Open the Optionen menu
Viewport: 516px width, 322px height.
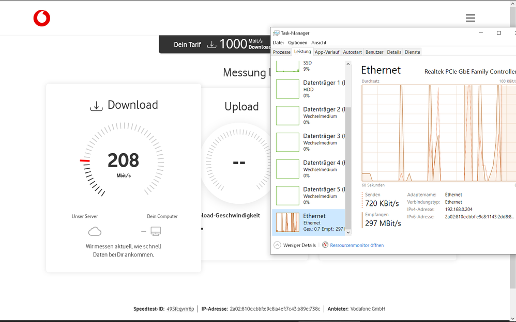[297, 42]
